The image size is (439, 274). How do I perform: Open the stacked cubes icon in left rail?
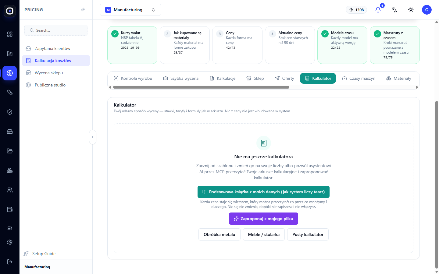(x=10, y=170)
